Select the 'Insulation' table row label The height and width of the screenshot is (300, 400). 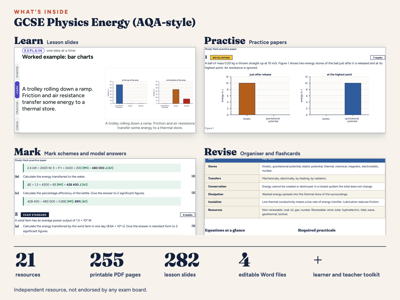point(215,202)
